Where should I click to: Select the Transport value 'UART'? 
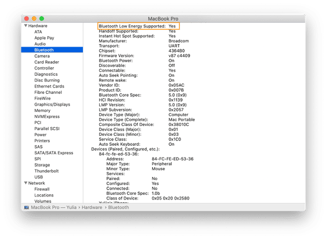174,46
